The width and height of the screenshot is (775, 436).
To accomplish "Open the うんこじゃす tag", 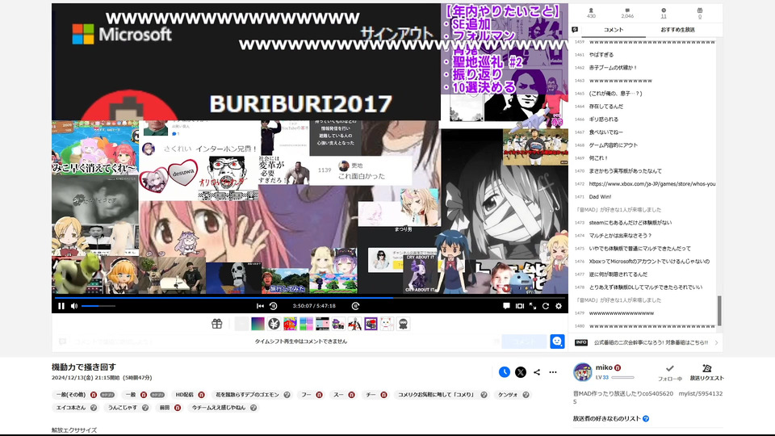I will (121, 408).
